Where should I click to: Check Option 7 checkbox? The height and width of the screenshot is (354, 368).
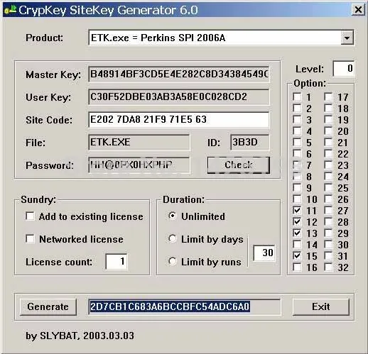[297, 165]
